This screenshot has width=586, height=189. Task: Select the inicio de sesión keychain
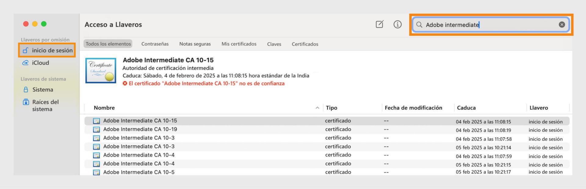[47, 50]
